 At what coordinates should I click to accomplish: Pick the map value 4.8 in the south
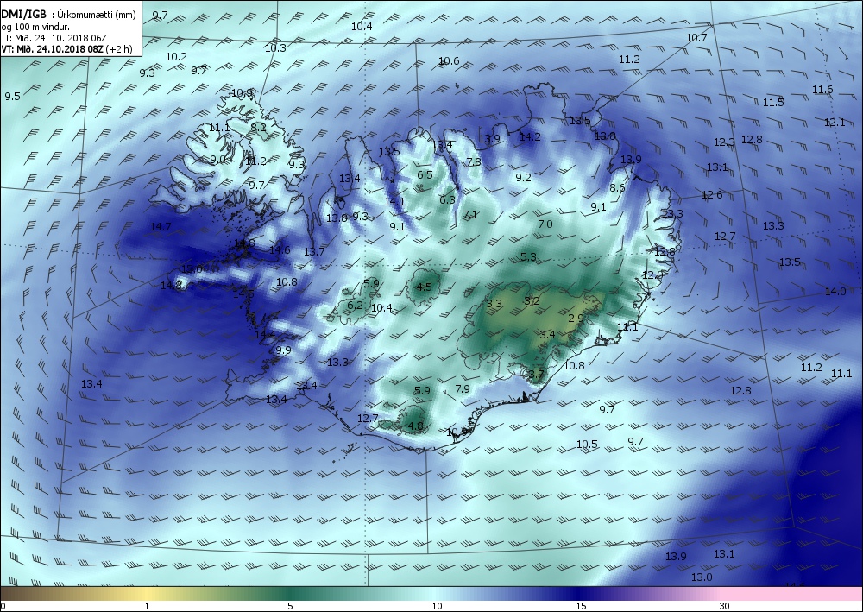(x=416, y=426)
